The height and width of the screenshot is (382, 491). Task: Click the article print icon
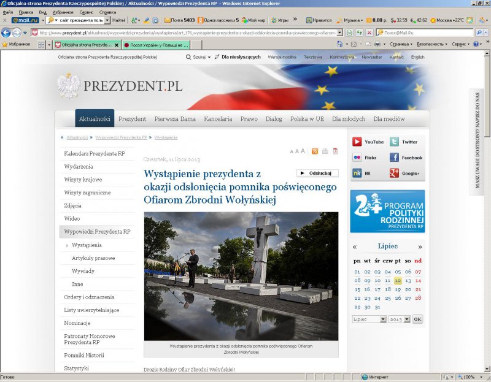pos(325,151)
